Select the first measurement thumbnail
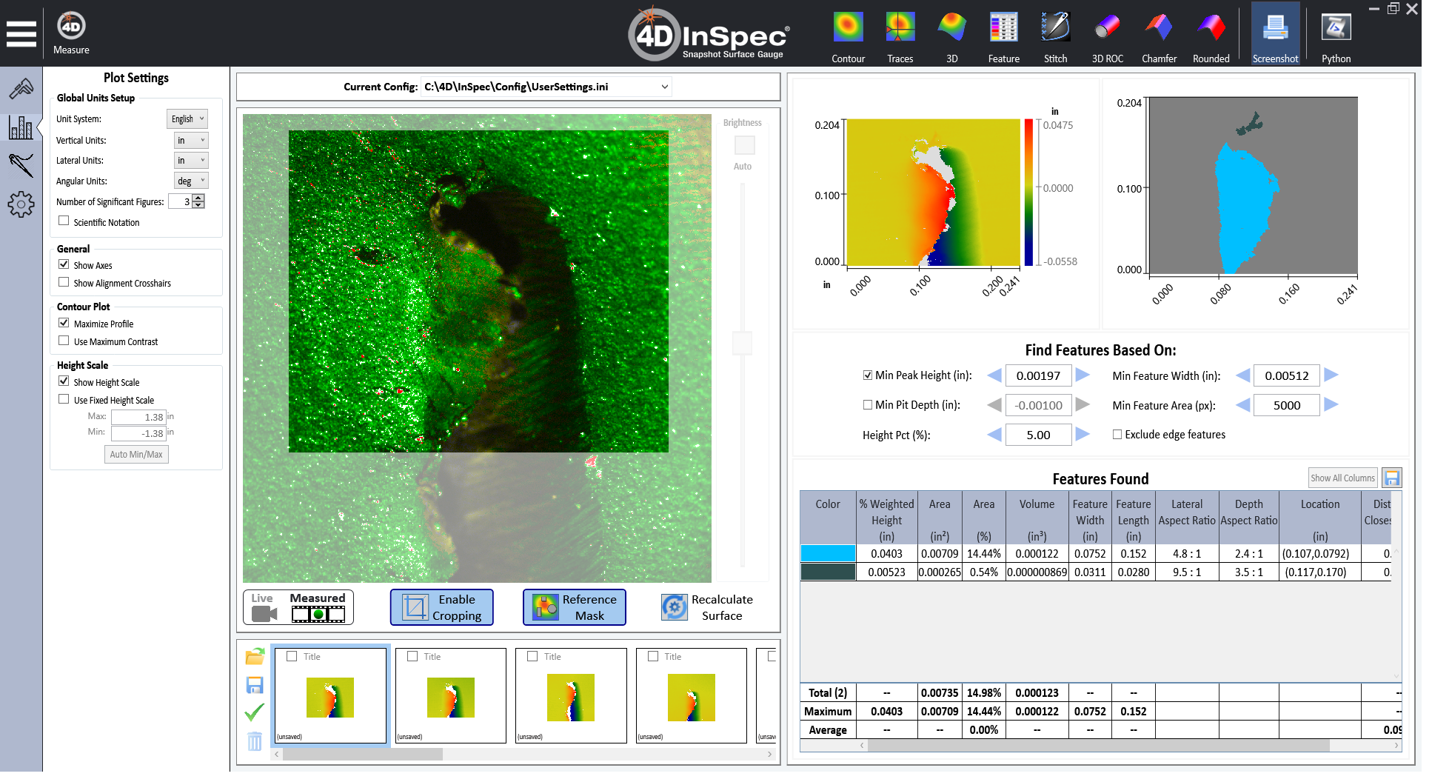This screenshot has height=782, width=1432. [330, 696]
